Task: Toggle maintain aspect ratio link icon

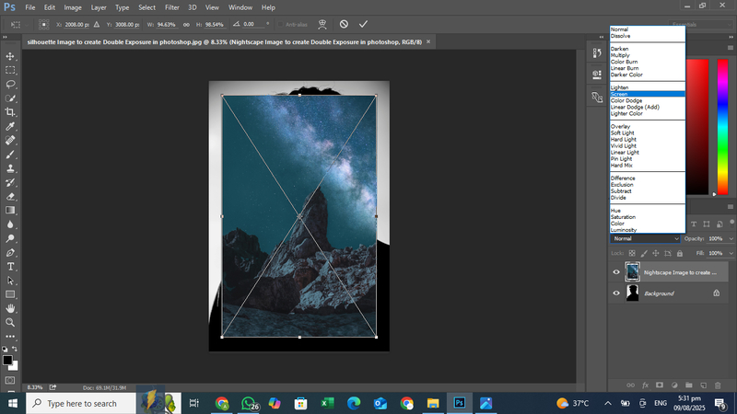Action: pyautogui.click(x=186, y=25)
